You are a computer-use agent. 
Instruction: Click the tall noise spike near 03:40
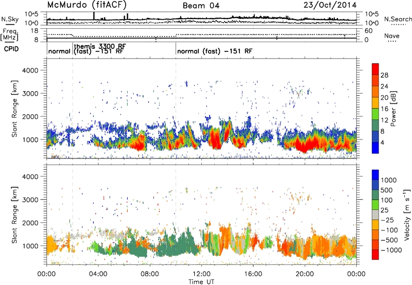[x=94, y=16]
